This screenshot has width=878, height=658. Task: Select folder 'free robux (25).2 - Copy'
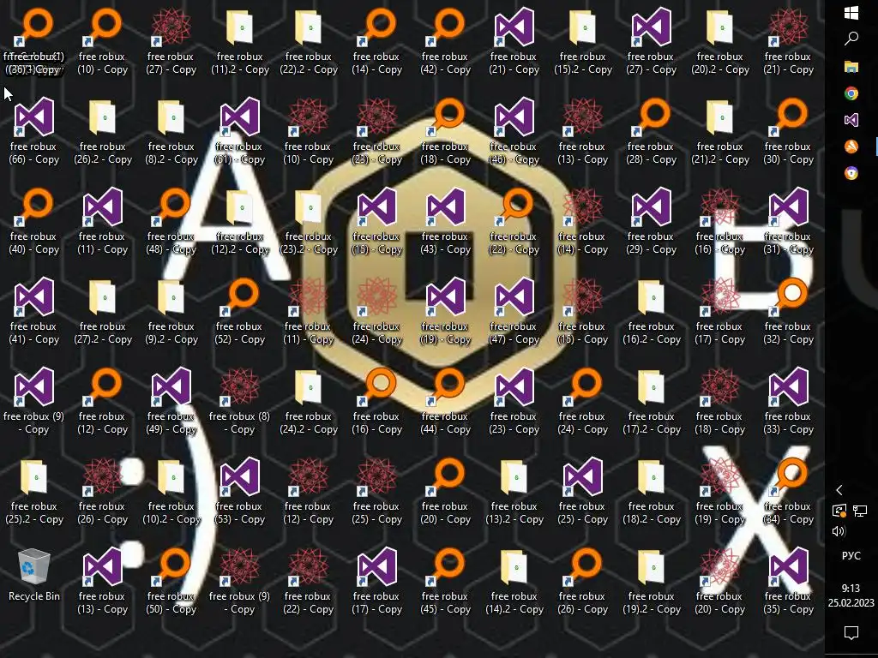34,492
